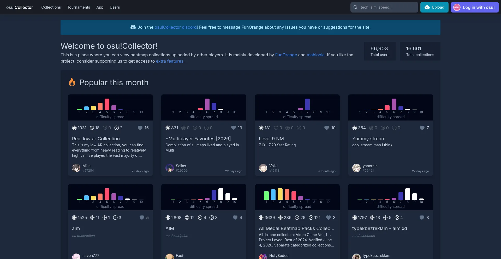
Task: Open uploader name Noty8udod
Action: click(279, 256)
